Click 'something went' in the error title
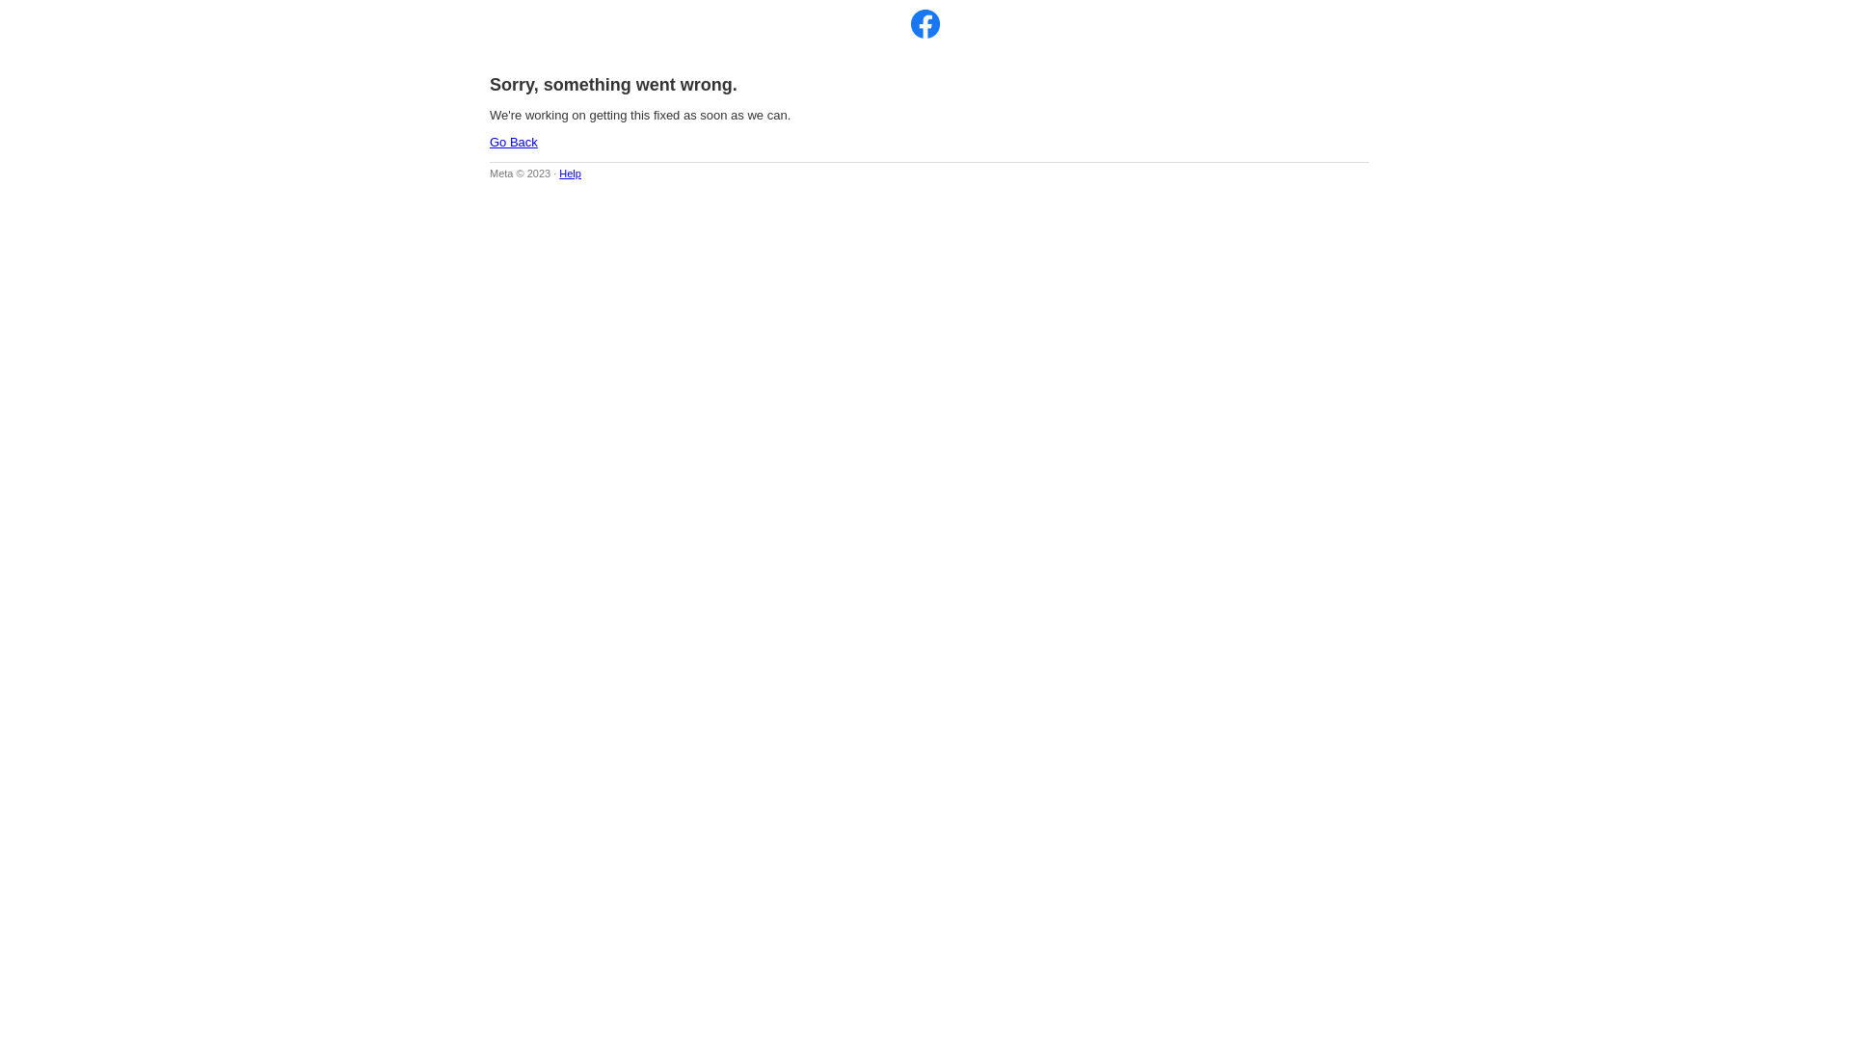The image size is (1851, 1041). point(609,85)
